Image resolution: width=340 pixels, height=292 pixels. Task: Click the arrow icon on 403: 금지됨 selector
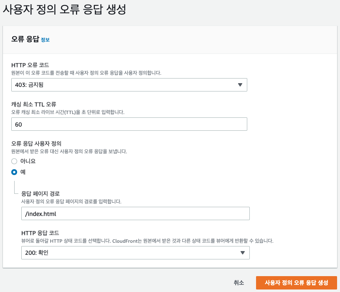(x=240, y=85)
